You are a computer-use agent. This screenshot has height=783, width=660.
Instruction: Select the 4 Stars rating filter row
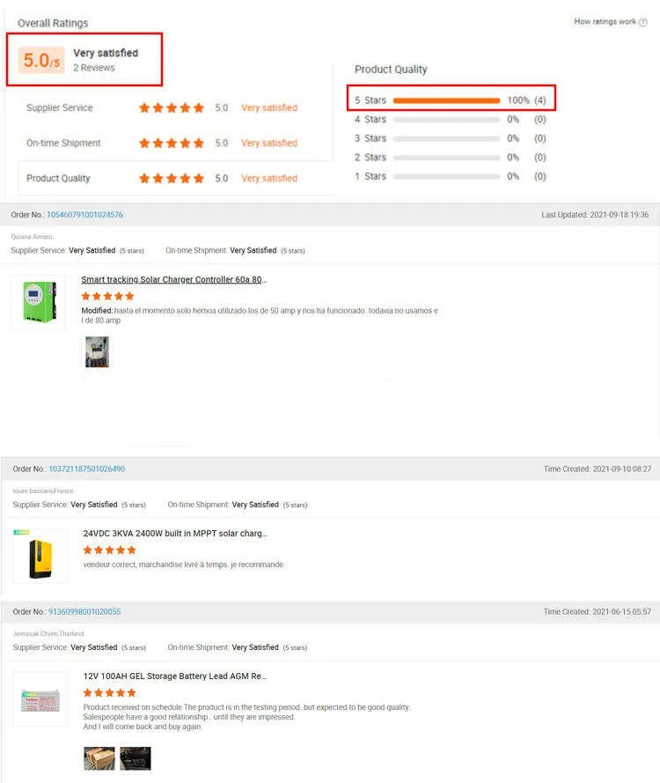(451, 120)
